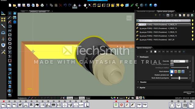Screen dimensions: 195x109
Task: Select the red Kesit düzlemi plane button
Action: click(x=175, y=71)
